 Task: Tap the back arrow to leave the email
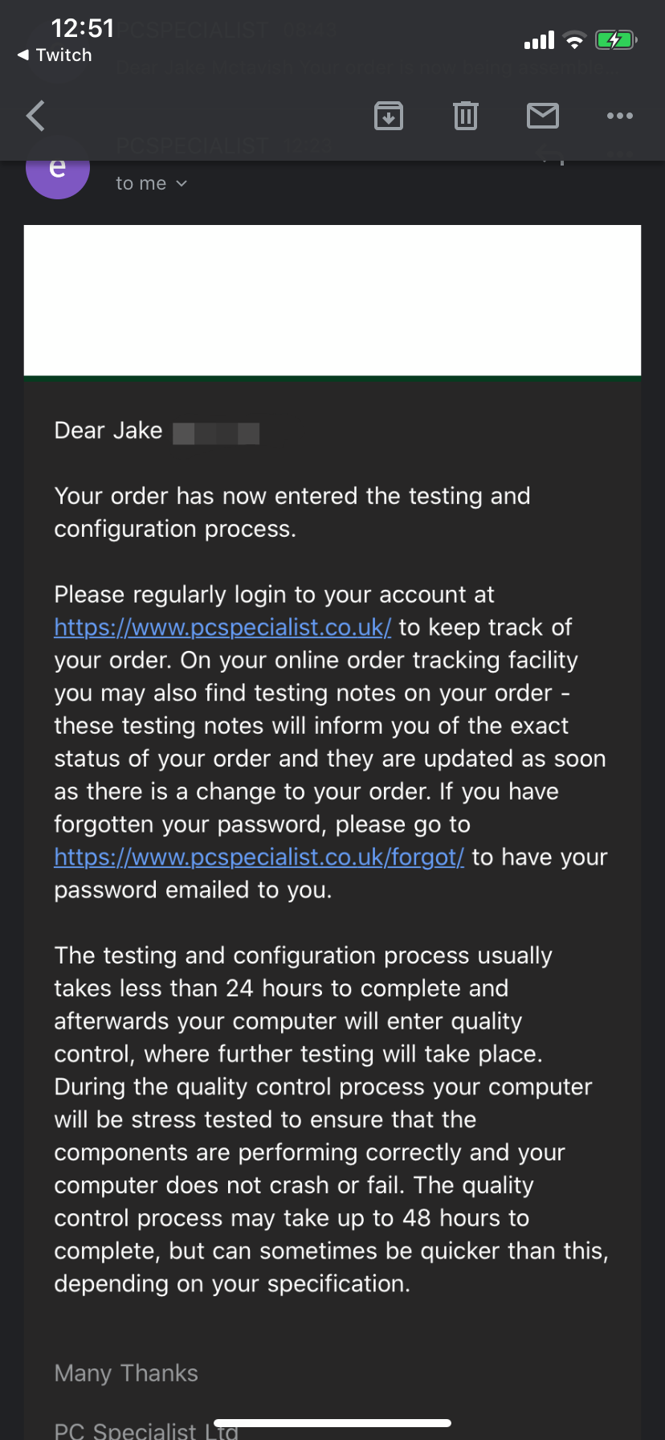(35, 116)
